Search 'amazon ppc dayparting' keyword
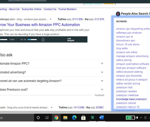Image resolution: width=150 pixels, height=127 pixels. (133, 29)
